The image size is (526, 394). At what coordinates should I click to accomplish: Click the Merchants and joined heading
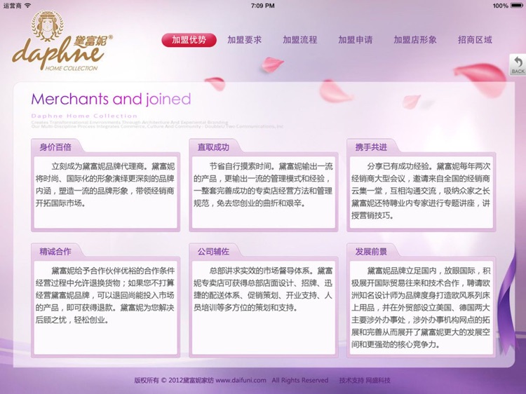tap(111, 100)
